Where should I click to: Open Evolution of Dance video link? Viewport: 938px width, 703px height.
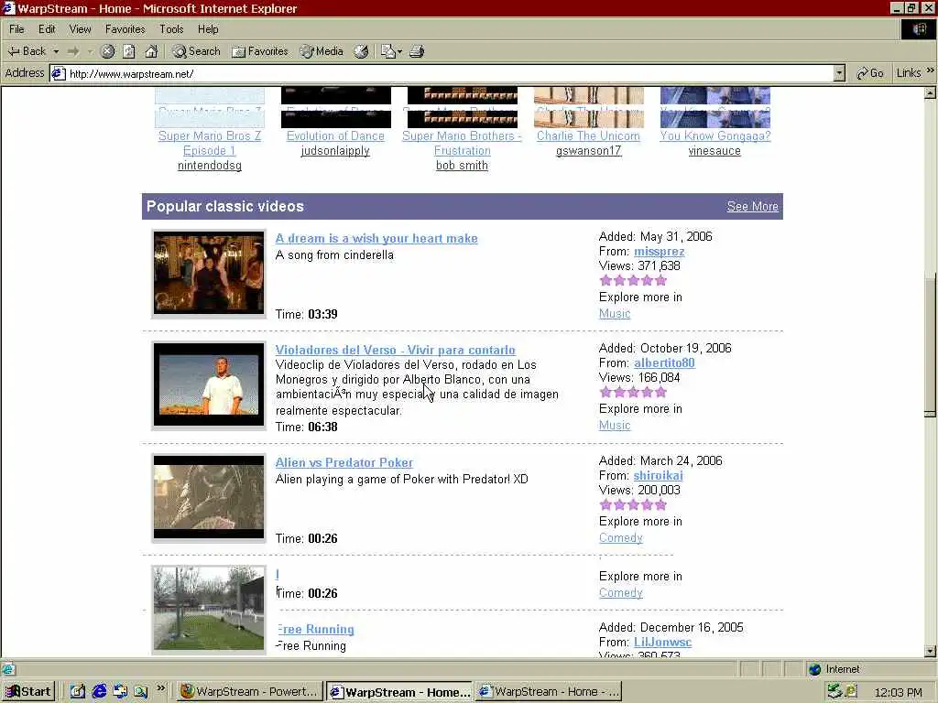click(335, 136)
